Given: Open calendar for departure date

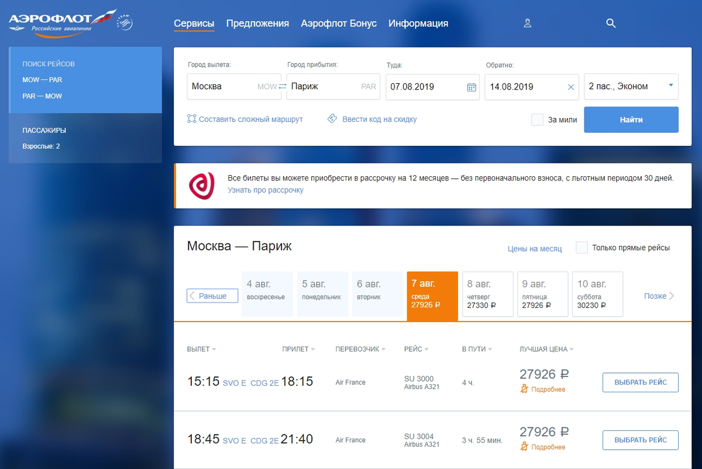Looking at the screenshot, I should click(472, 87).
